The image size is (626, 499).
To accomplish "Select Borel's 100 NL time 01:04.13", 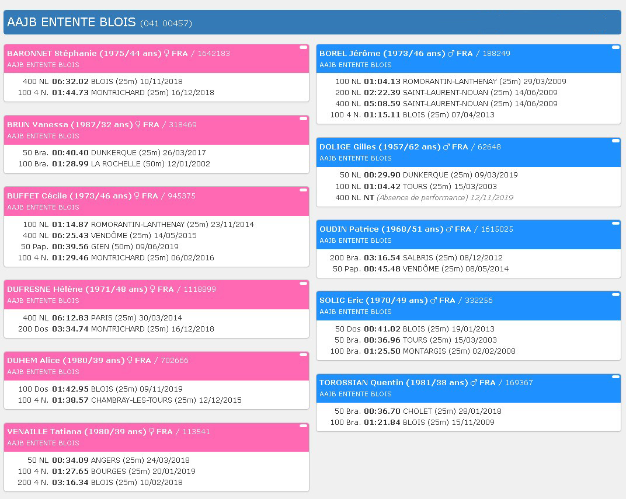I will pyautogui.click(x=382, y=81).
